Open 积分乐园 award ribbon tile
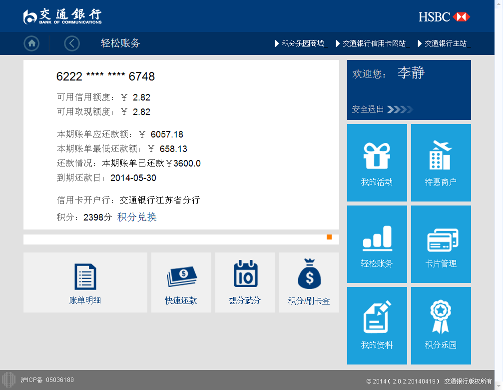This screenshot has width=503, height=390. 441,326
